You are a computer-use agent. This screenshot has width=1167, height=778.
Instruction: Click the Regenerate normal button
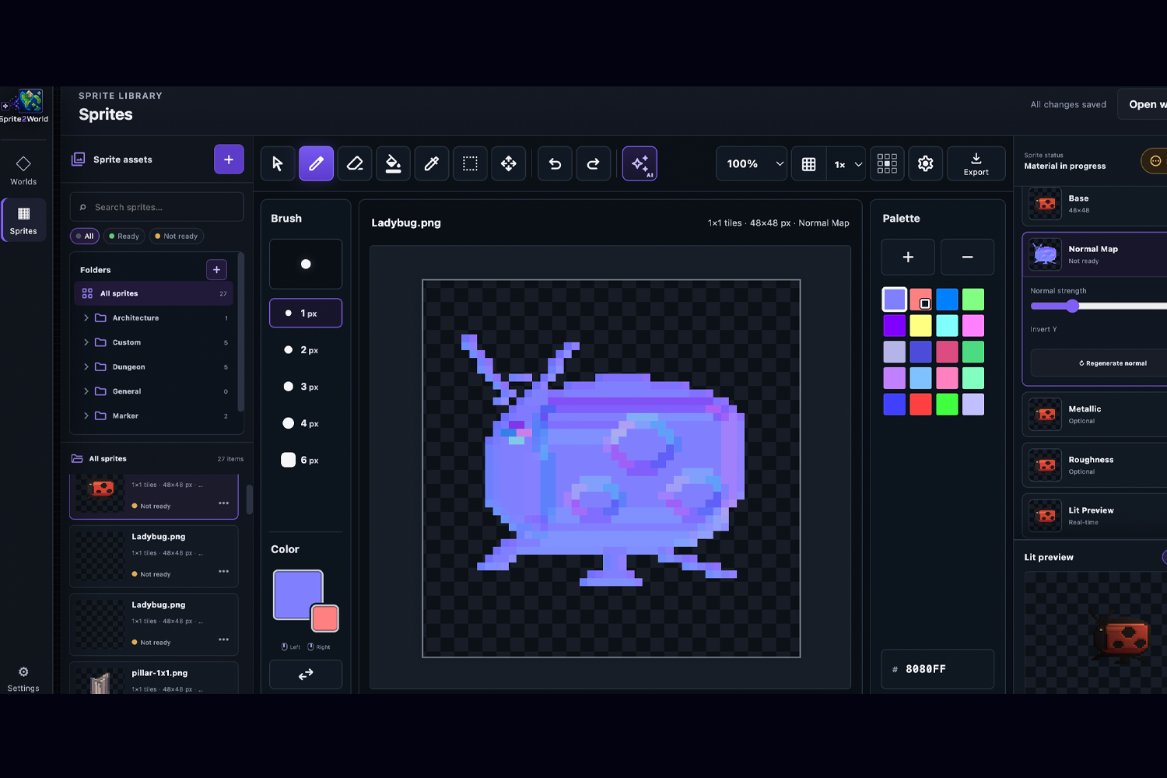(1113, 363)
